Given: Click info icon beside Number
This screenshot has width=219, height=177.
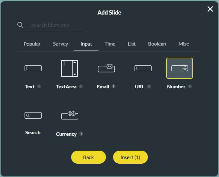Looking at the screenshot, I should [x=190, y=86].
